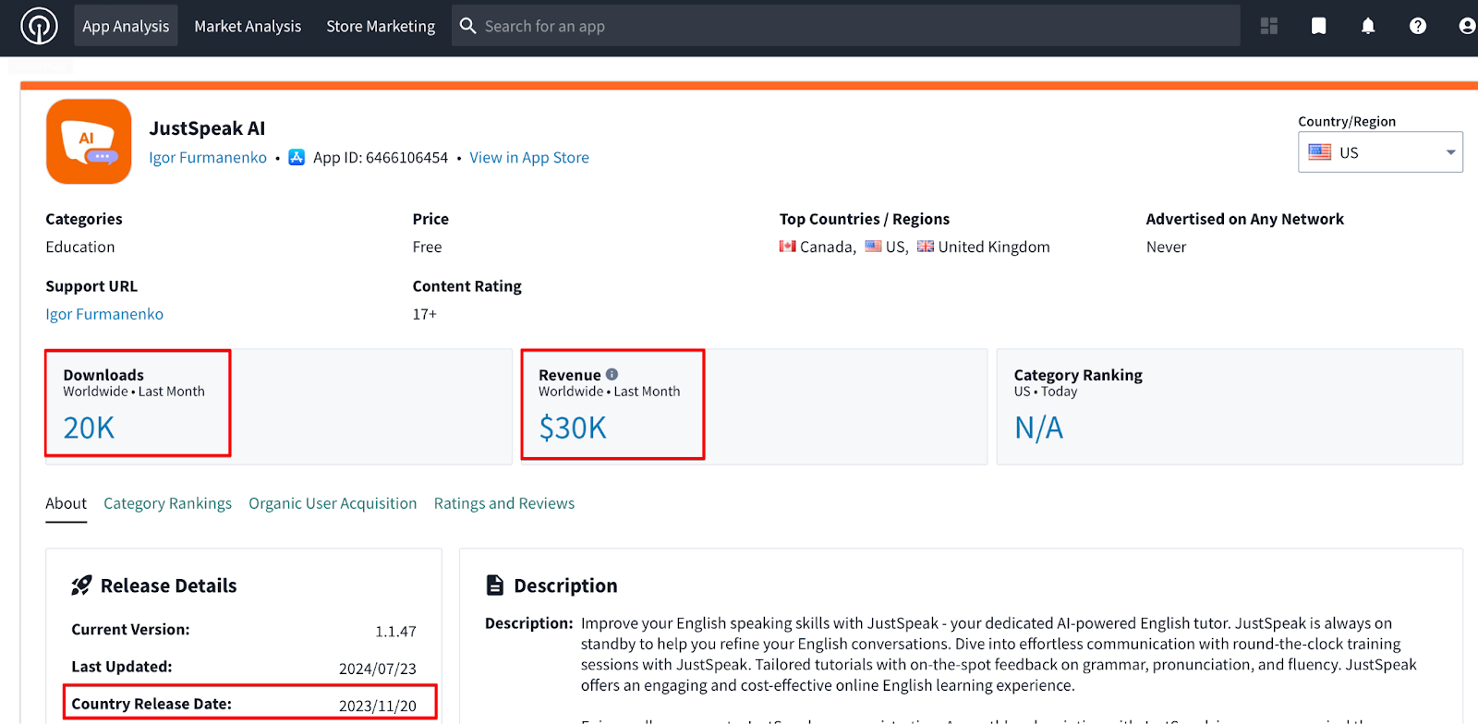Click the Last Updated 2024/07/23 value
The image size is (1478, 724).
click(x=377, y=669)
